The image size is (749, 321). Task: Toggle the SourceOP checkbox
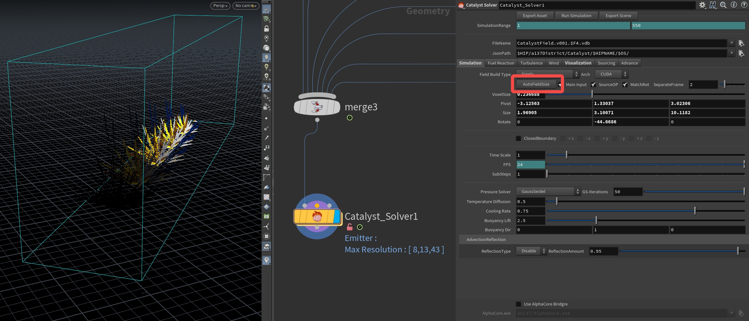pos(593,85)
